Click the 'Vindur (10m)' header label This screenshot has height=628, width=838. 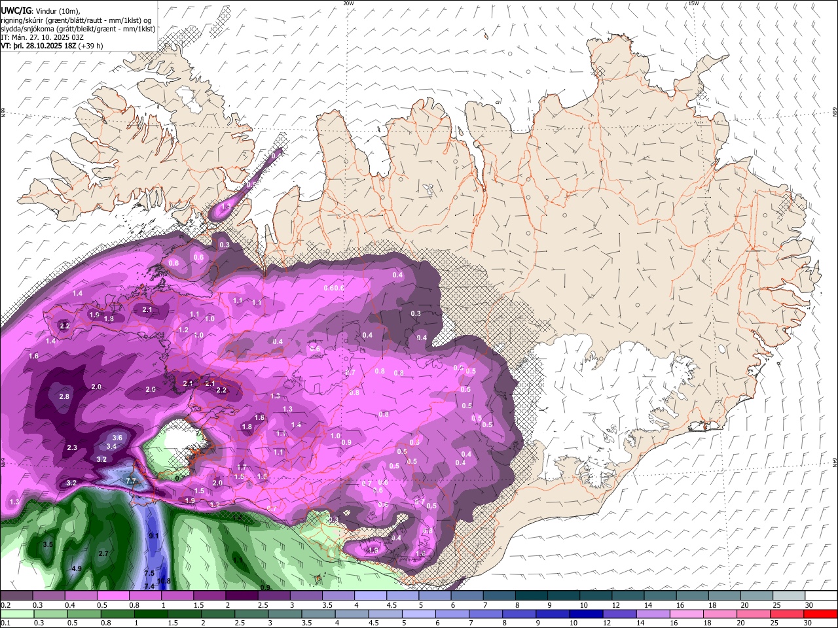coord(57,10)
